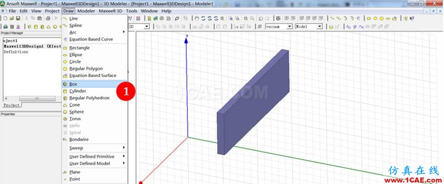Click the draw line toolbar icon

click(x=332, y=18)
